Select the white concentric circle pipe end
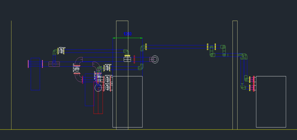This screenshot has height=140, width=297. pyautogui.click(x=155, y=59)
